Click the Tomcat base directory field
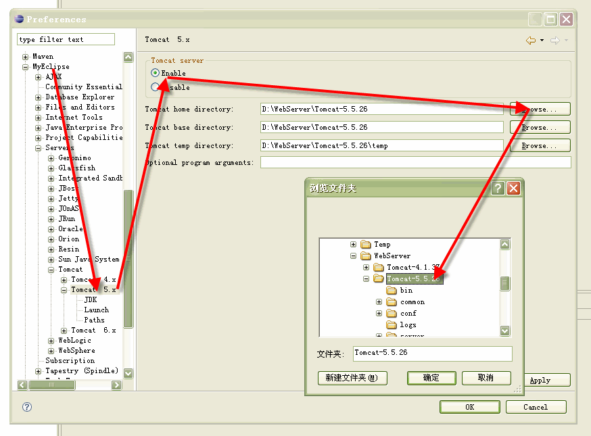 coord(382,127)
